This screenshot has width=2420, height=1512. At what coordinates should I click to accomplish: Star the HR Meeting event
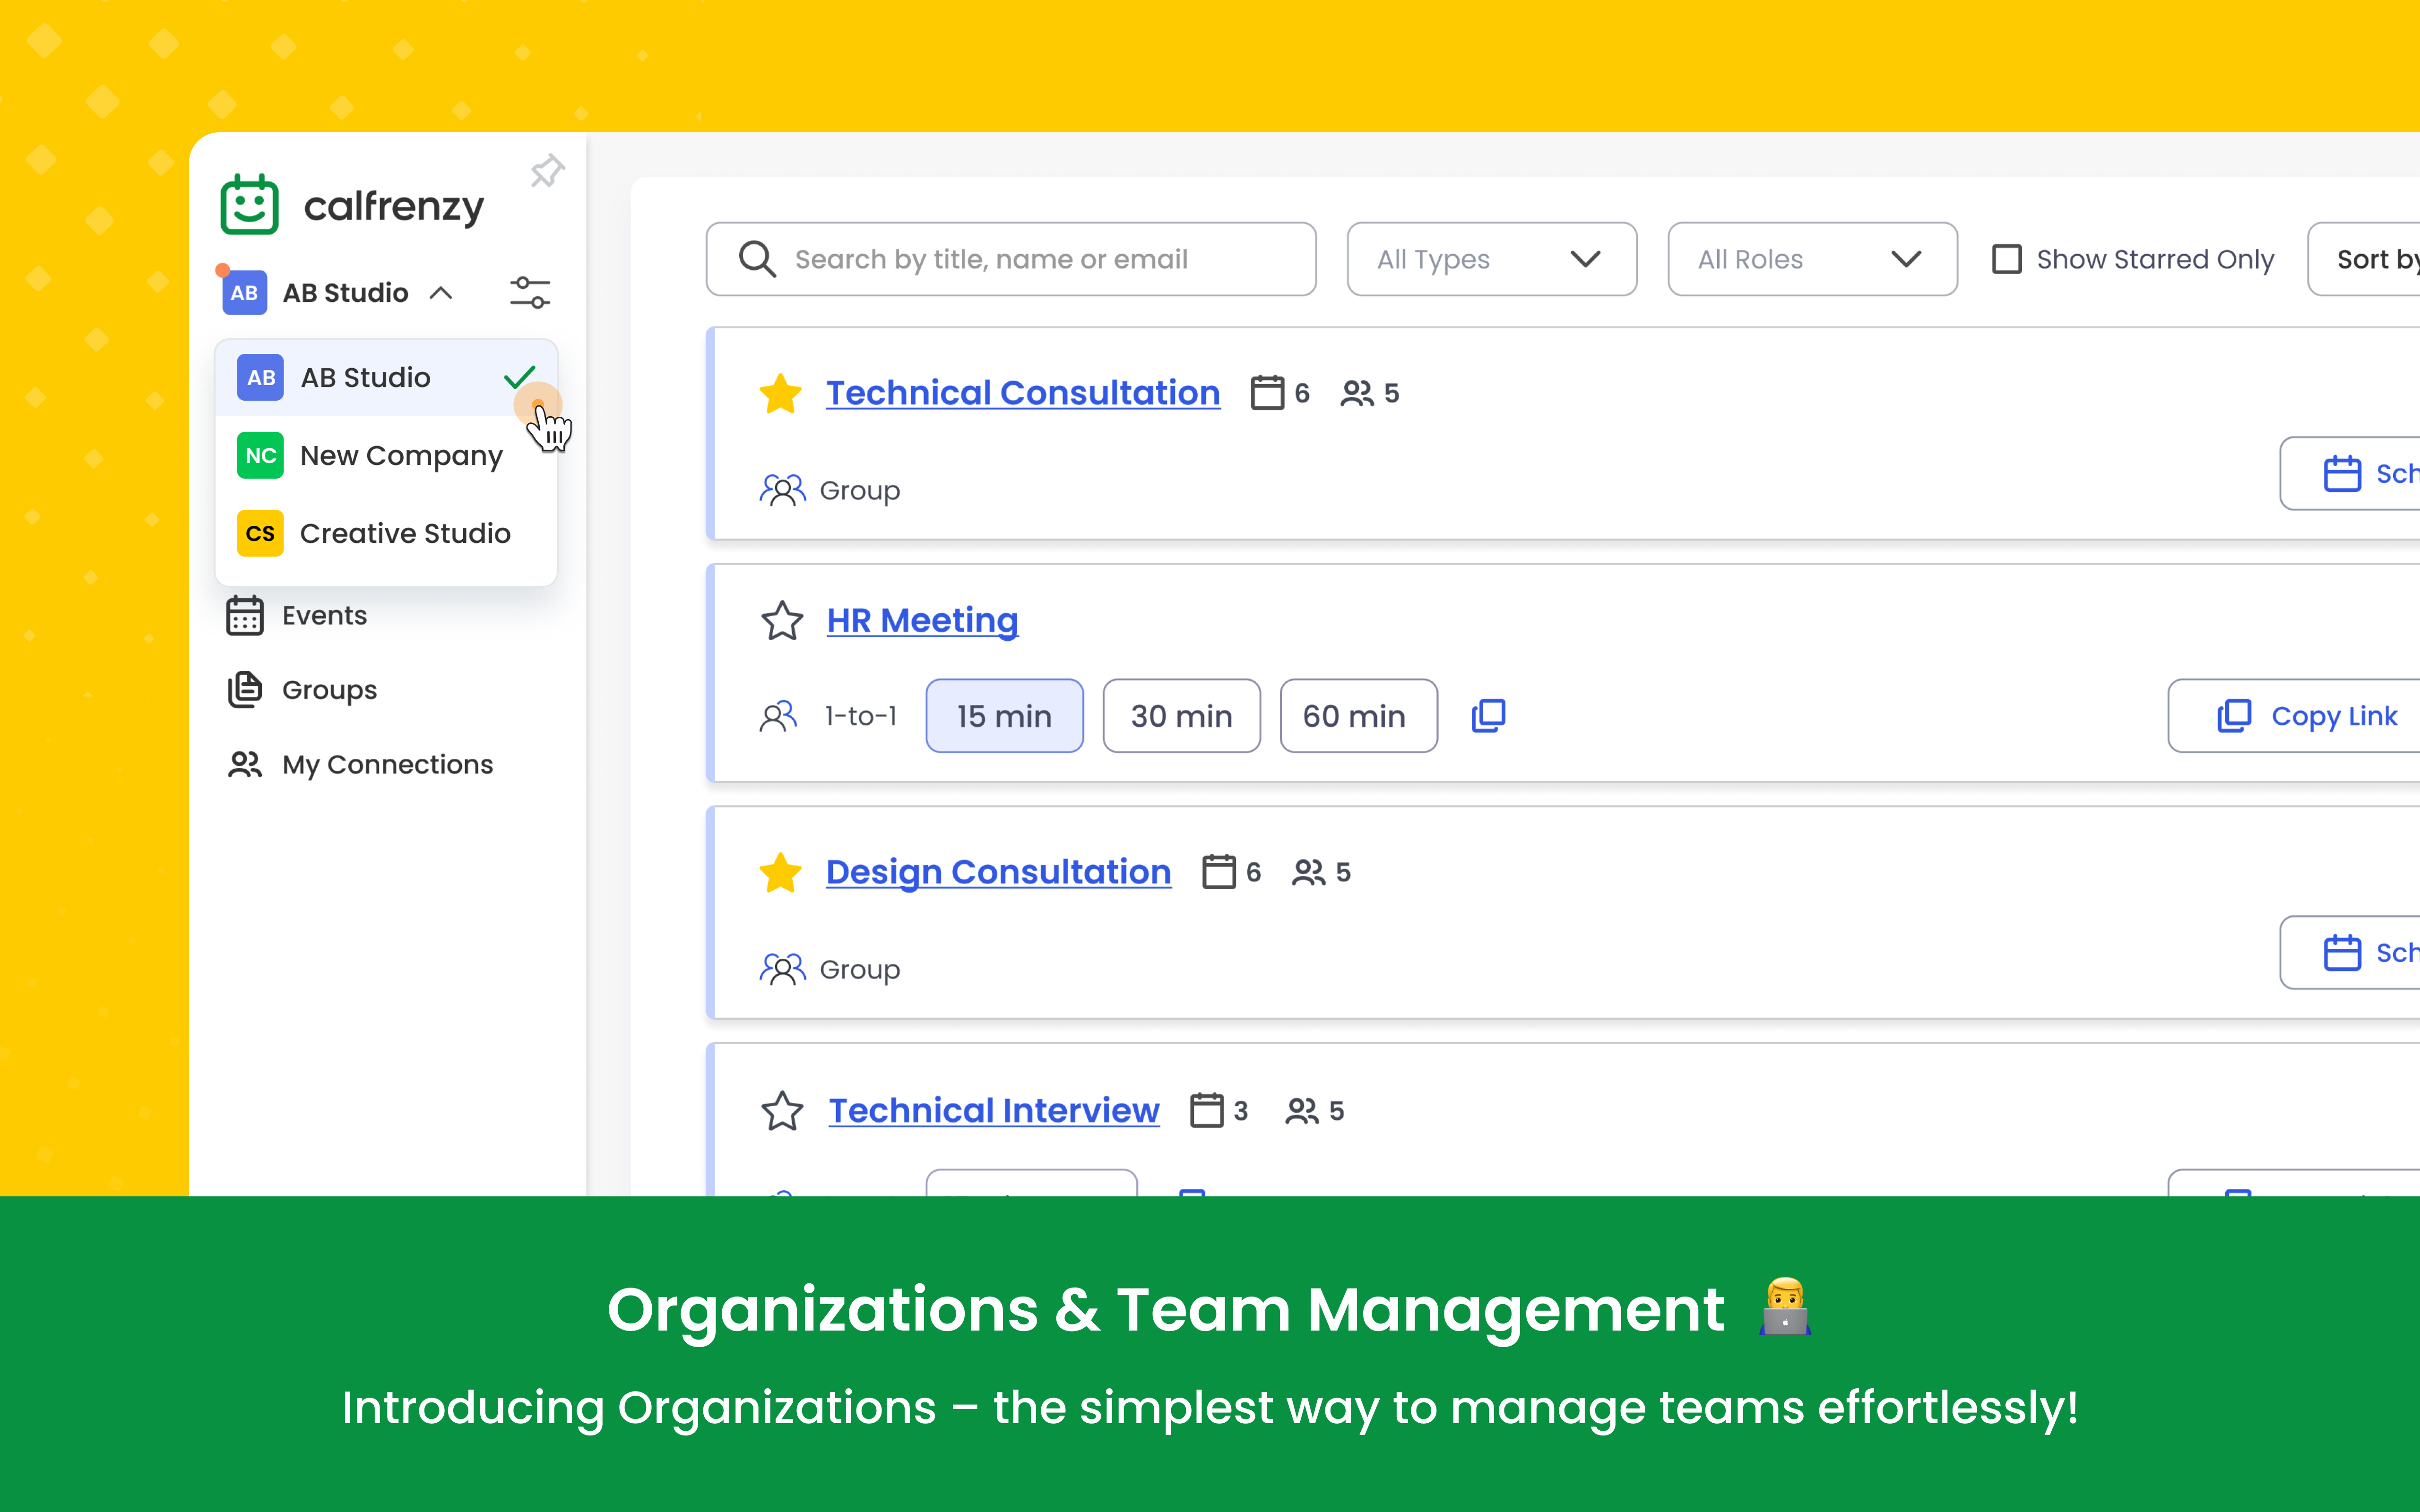781,620
